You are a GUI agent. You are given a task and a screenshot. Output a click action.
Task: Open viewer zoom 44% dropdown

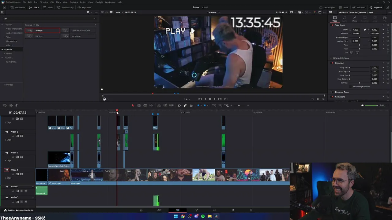tap(119, 12)
